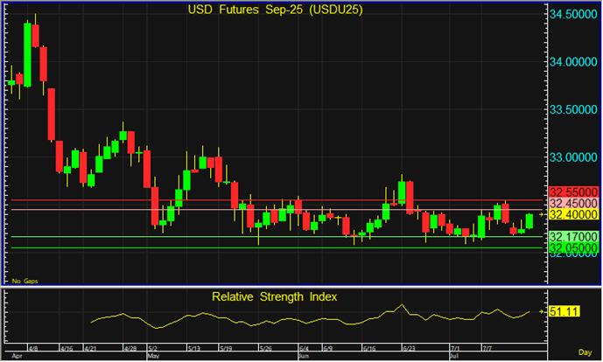Image resolution: width=603 pixels, height=362 pixels.
Task: Click the USD Futures Sep-25 chart title
Action: (x=275, y=10)
